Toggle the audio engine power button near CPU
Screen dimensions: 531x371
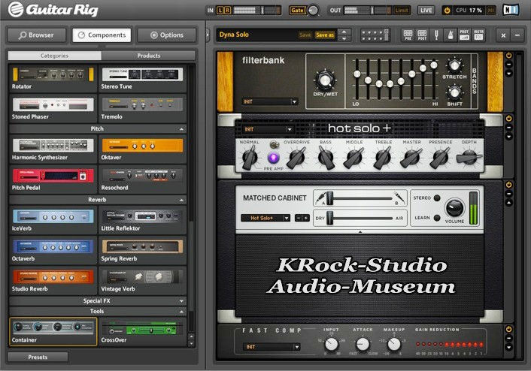[x=447, y=11]
